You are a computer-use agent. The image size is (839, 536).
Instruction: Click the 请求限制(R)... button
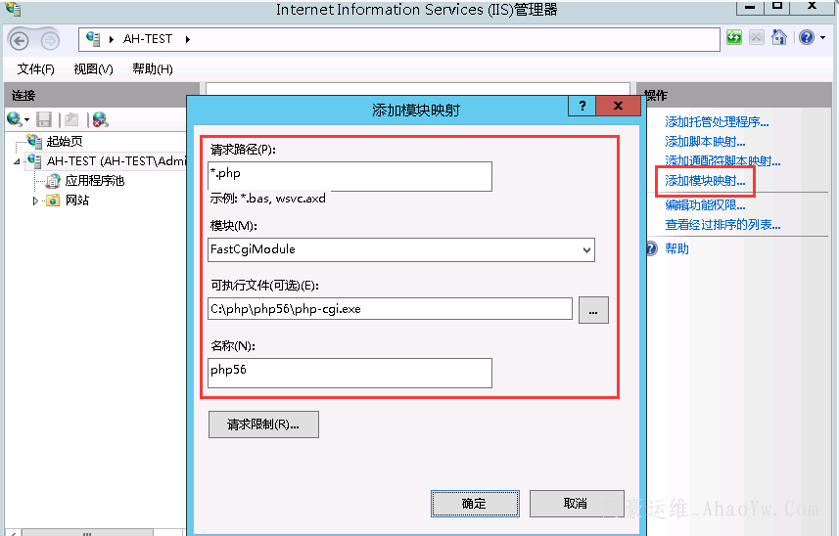pyautogui.click(x=263, y=424)
